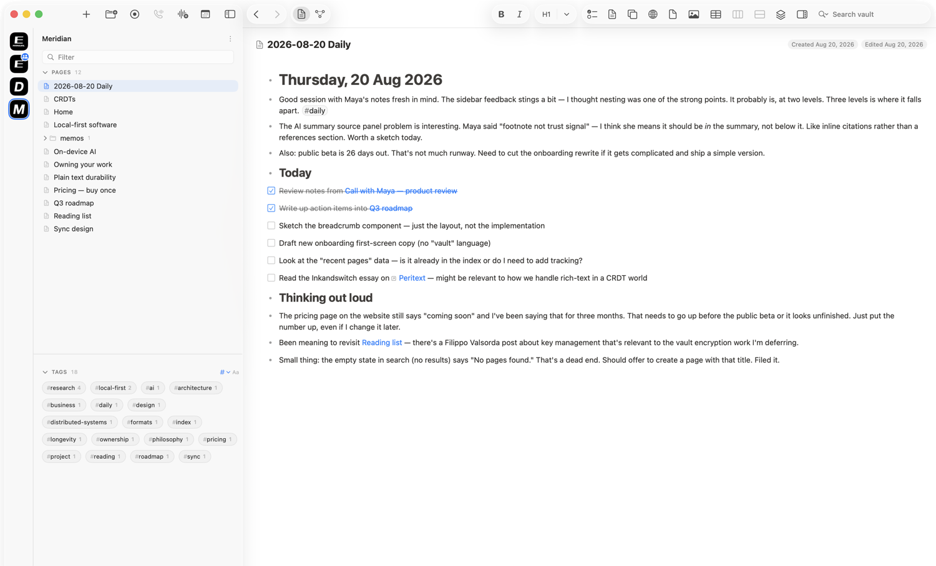Click the duplicate pages icon
936x566 pixels.
[x=632, y=14]
